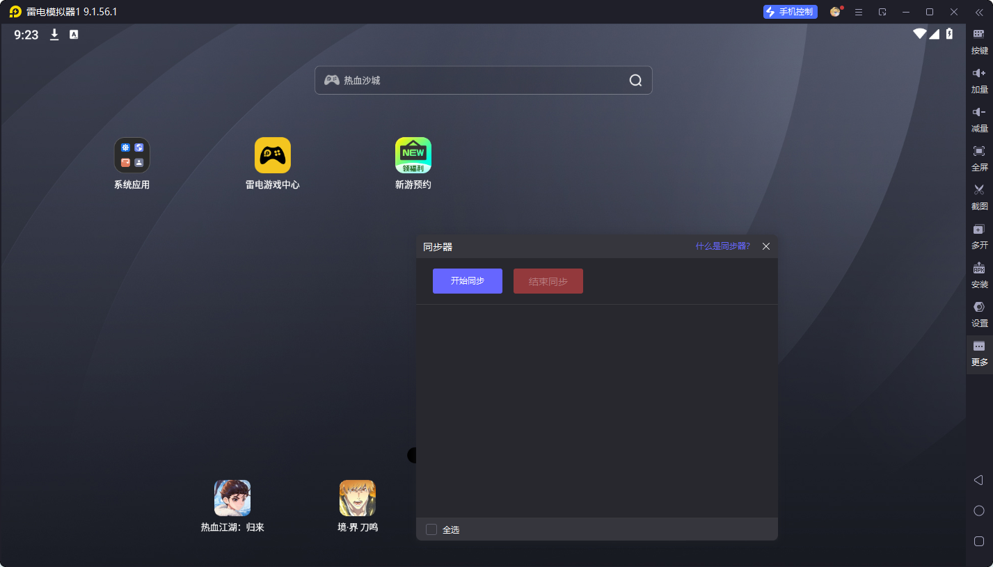Click 安装 APK install icon

979,275
